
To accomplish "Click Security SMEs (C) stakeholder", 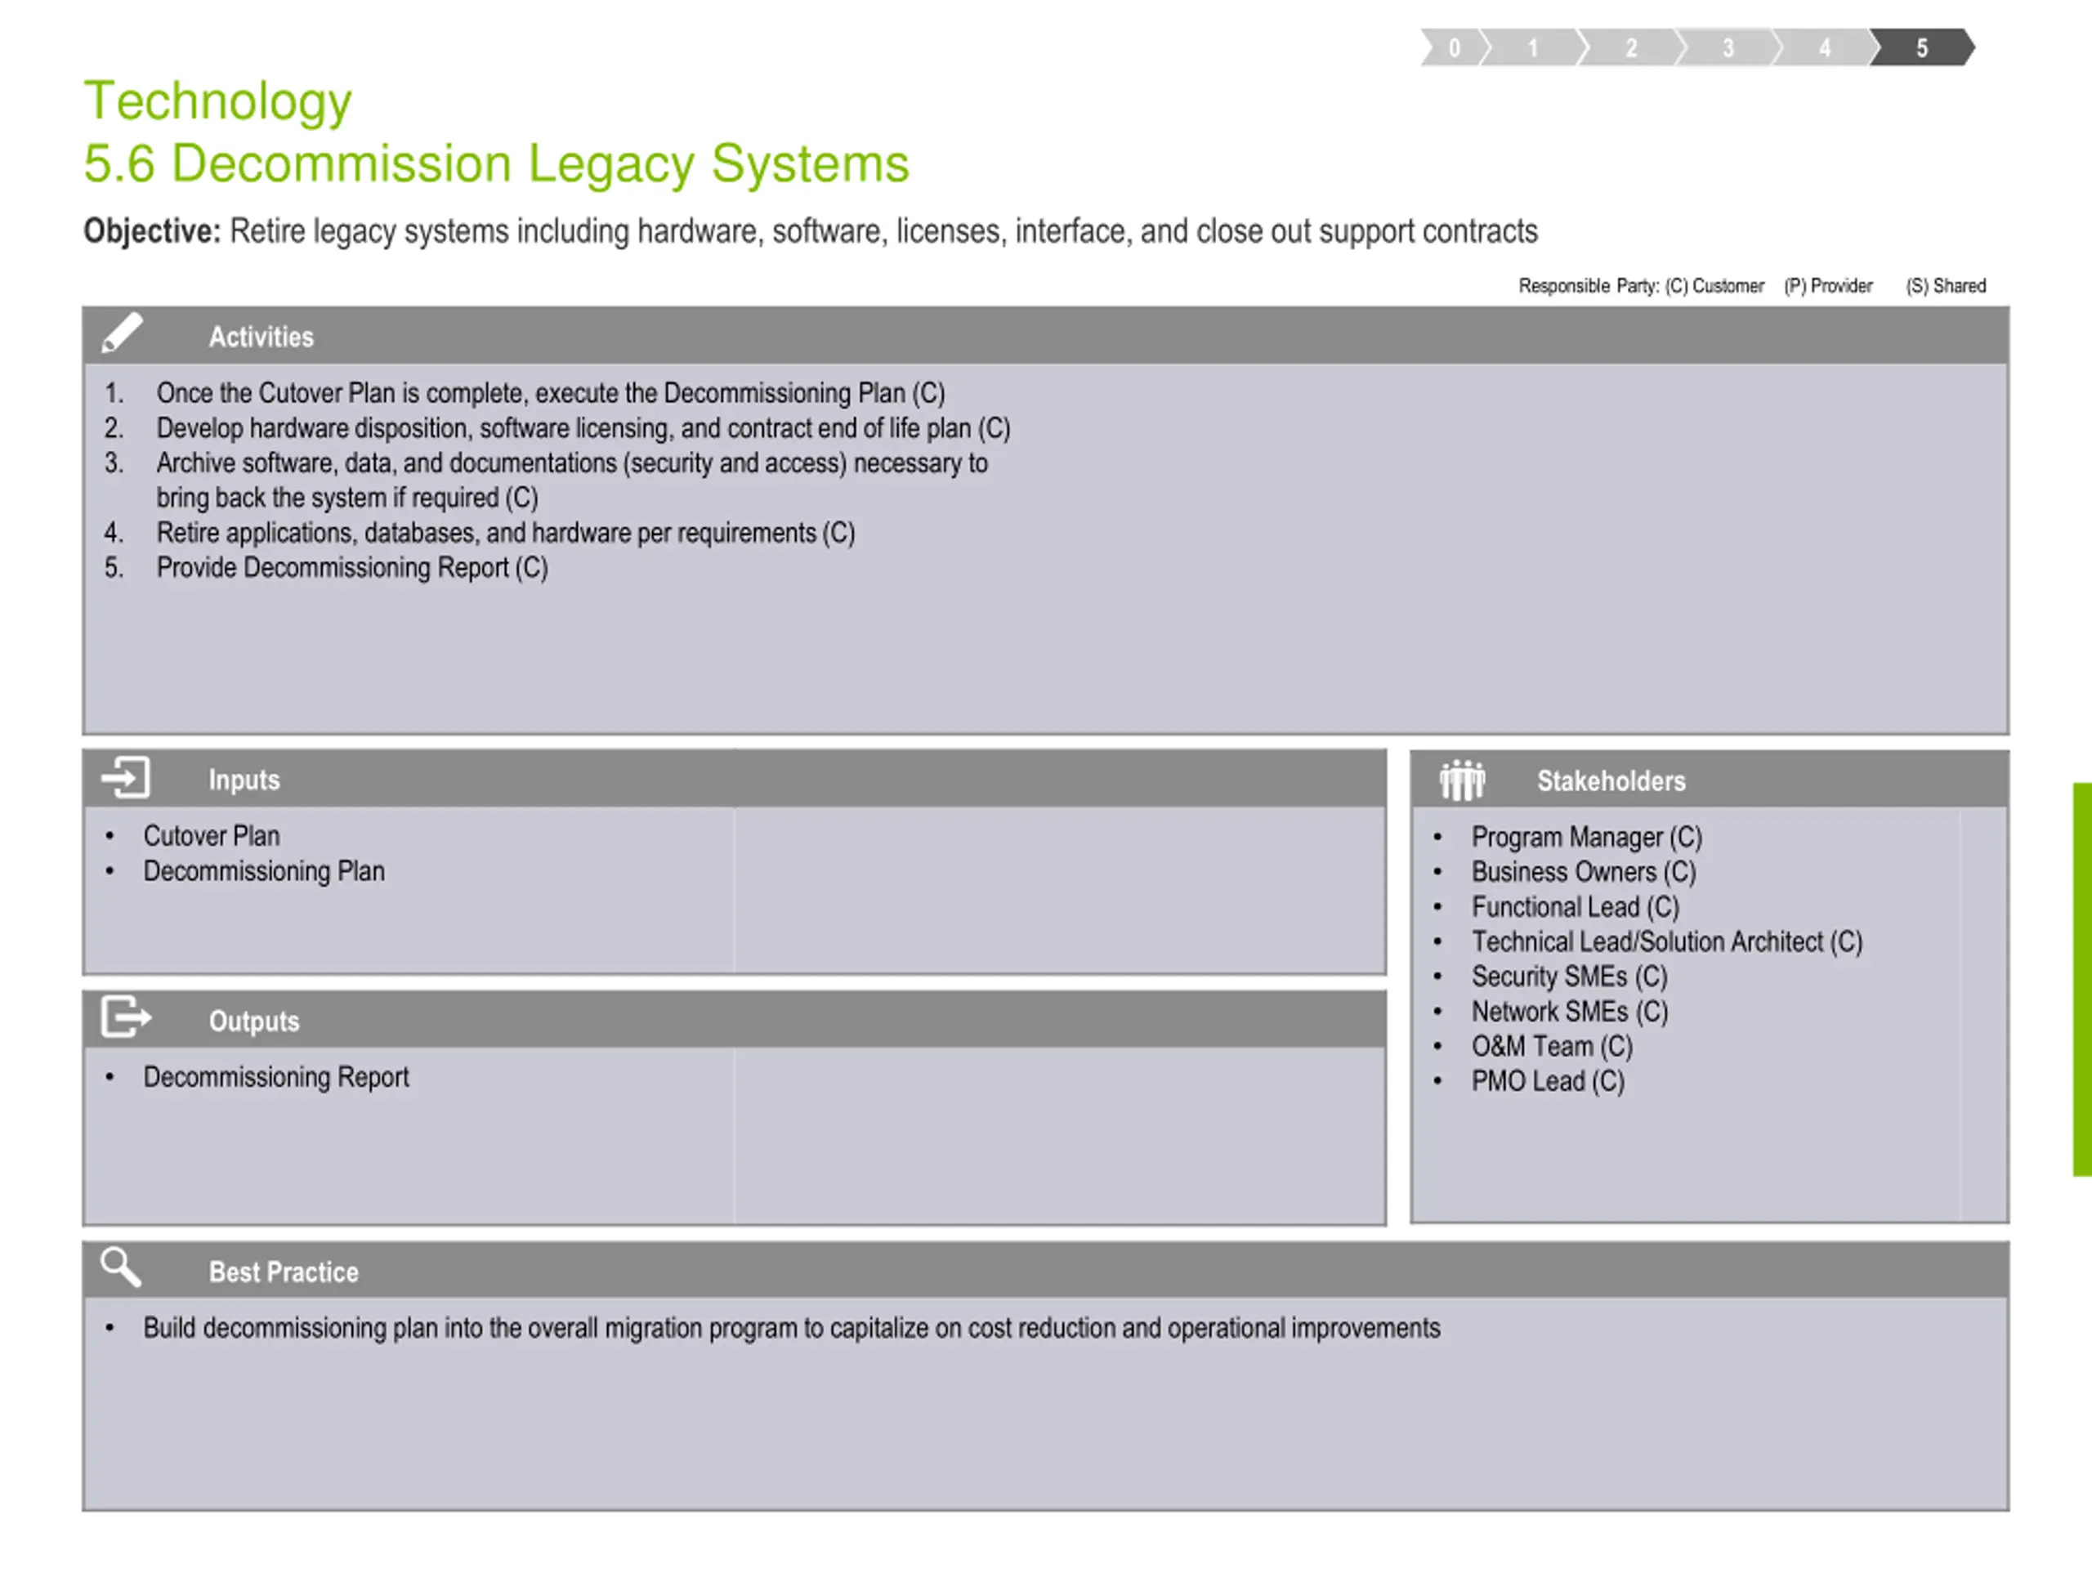I will 1570,977.
